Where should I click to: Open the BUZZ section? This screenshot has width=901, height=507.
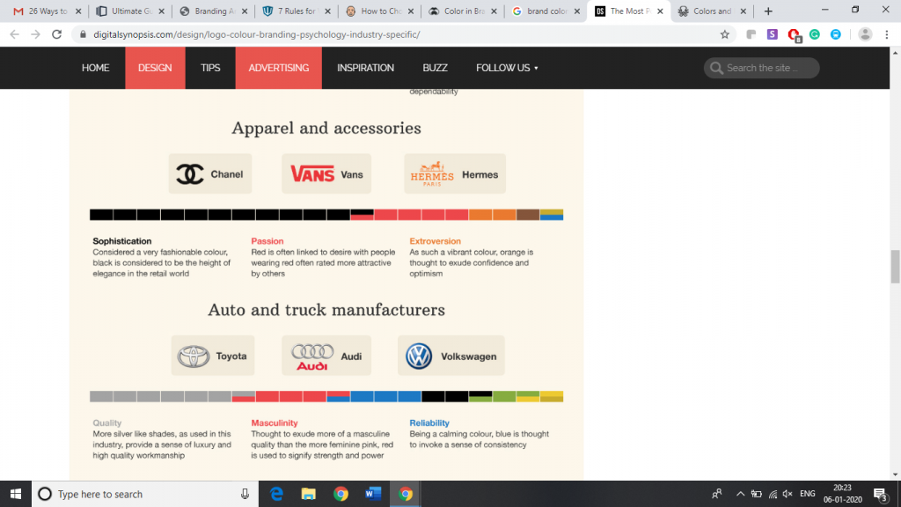435,68
